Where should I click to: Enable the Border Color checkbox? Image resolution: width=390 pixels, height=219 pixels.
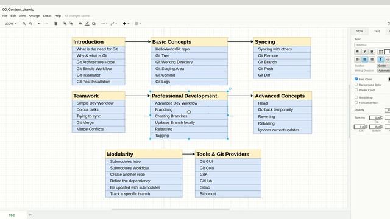click(356, 90)
